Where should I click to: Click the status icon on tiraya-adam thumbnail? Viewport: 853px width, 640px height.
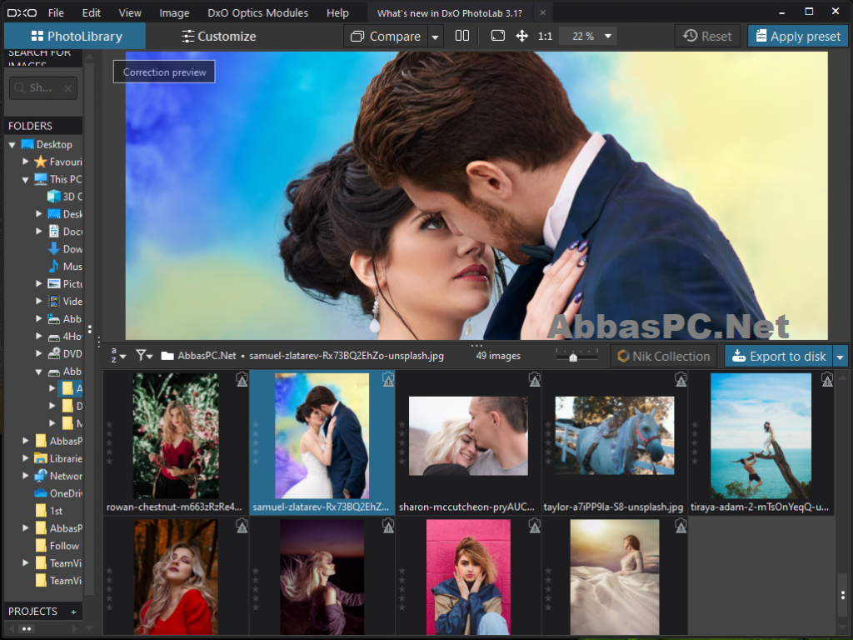pos(827,380)
